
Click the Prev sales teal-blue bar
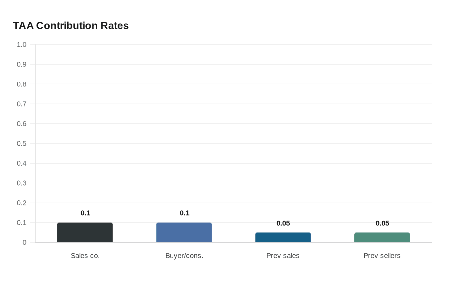283,237
